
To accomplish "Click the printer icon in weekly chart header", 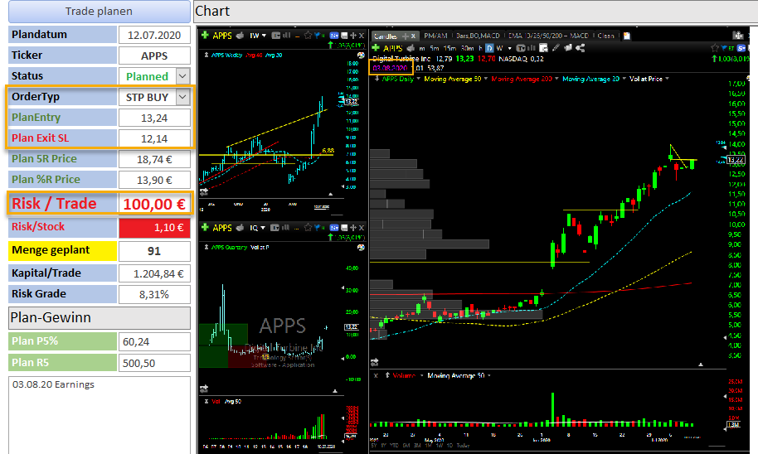I will tap(240, 36).
